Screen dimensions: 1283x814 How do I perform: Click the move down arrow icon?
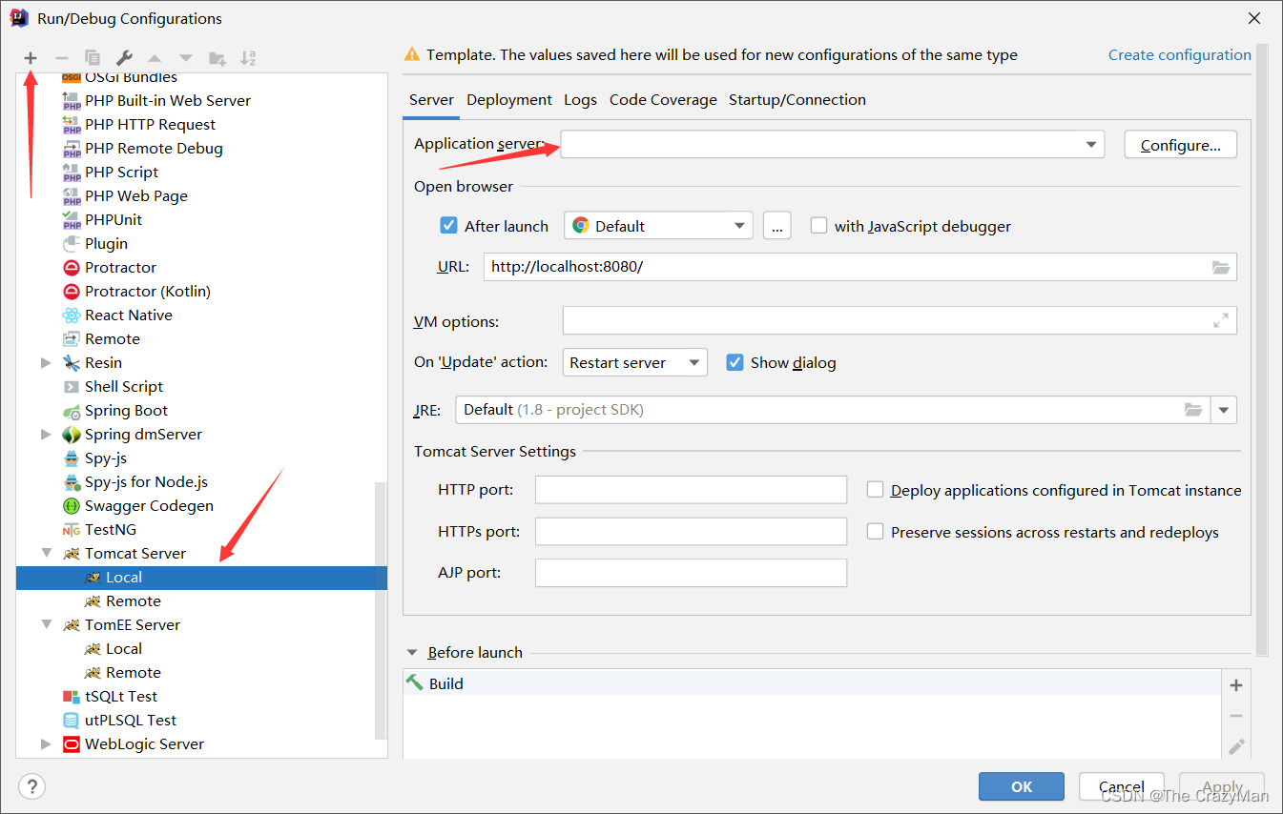(186, 58)
